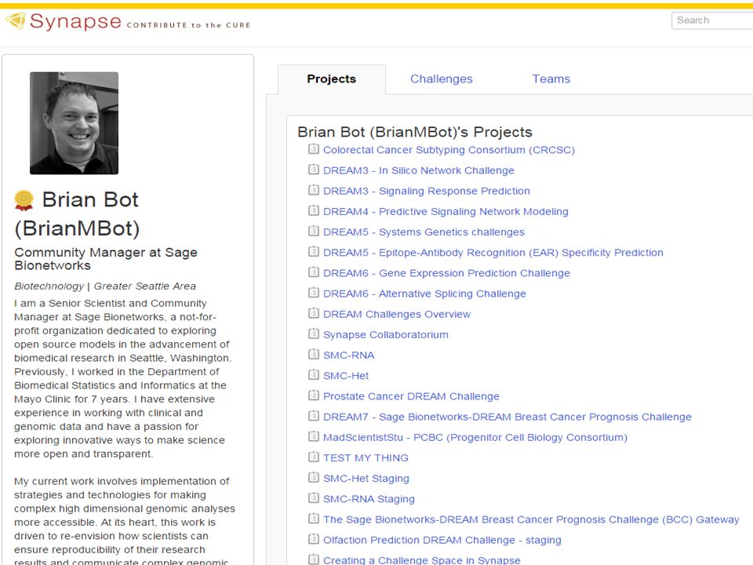Click project icon beside DREAM6 - Alternative Splicing Challenge
The width and height of the screenshot is (753, 565).
coord(313,293)
